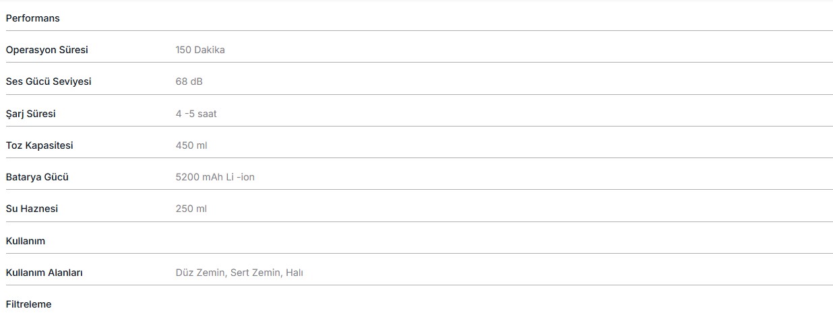Click the Li -ion battery type text
Image resolution: width=833 pixels, height=317 pixels.
(241, 177)
